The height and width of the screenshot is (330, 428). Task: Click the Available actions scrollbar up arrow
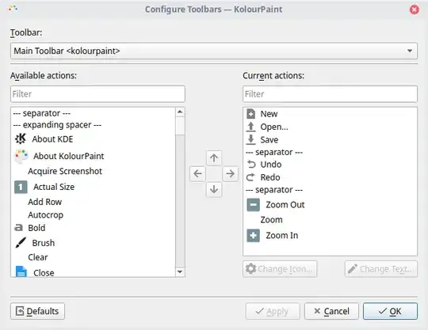(x=180, y=112)
